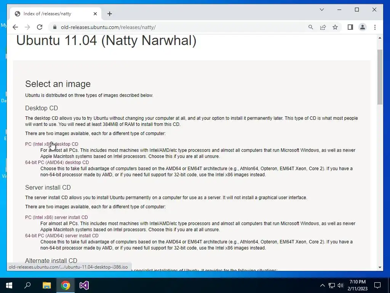
Task: Open Visual Studio from the taskbar
Action: click(x=84, y=285)
